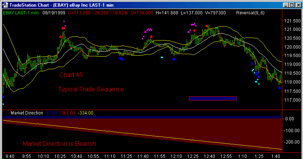Click the window title 'TradeStation Chart - (EBAY) eBay Inc LAST-1 min'

62,5
